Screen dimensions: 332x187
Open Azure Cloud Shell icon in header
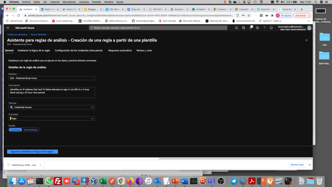coord(237,28)
